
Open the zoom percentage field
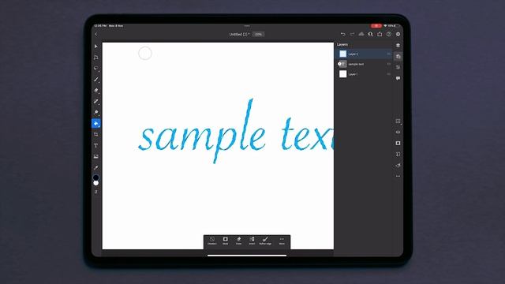(258, 34)
